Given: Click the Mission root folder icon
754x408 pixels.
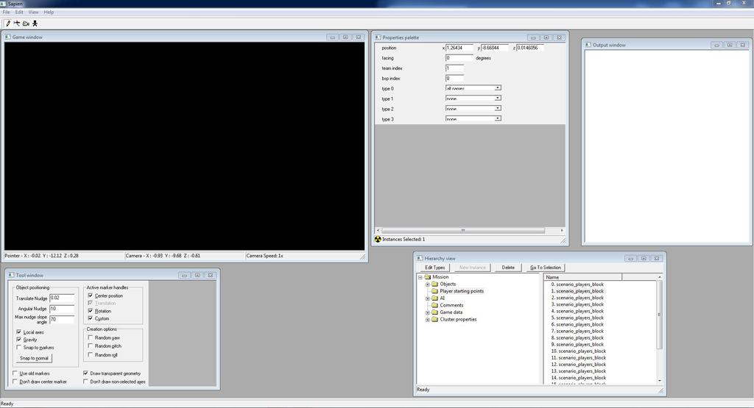Looking at the screenshot, I should (x=427, y=277).
